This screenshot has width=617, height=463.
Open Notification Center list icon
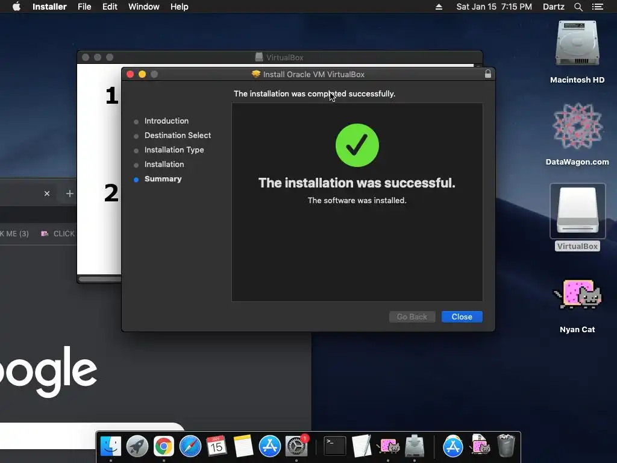pyautogui.click(x=597, y=7)
